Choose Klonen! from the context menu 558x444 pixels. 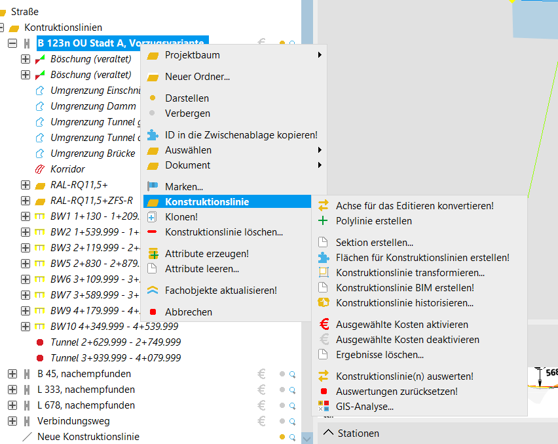(181, 216)
